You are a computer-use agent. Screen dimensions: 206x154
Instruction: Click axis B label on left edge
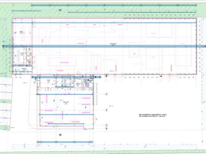pos(3,46)
